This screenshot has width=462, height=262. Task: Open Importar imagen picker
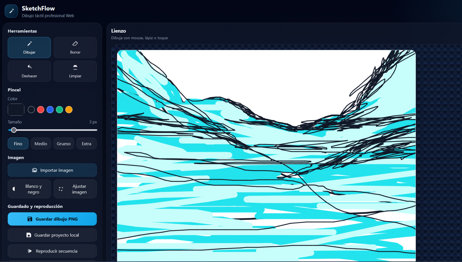[52, 170]
